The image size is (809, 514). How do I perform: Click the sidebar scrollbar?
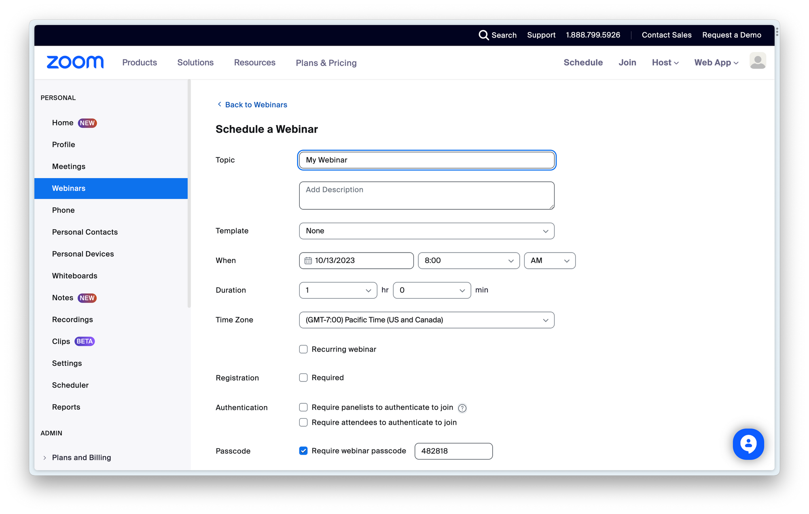click(189, 194)
